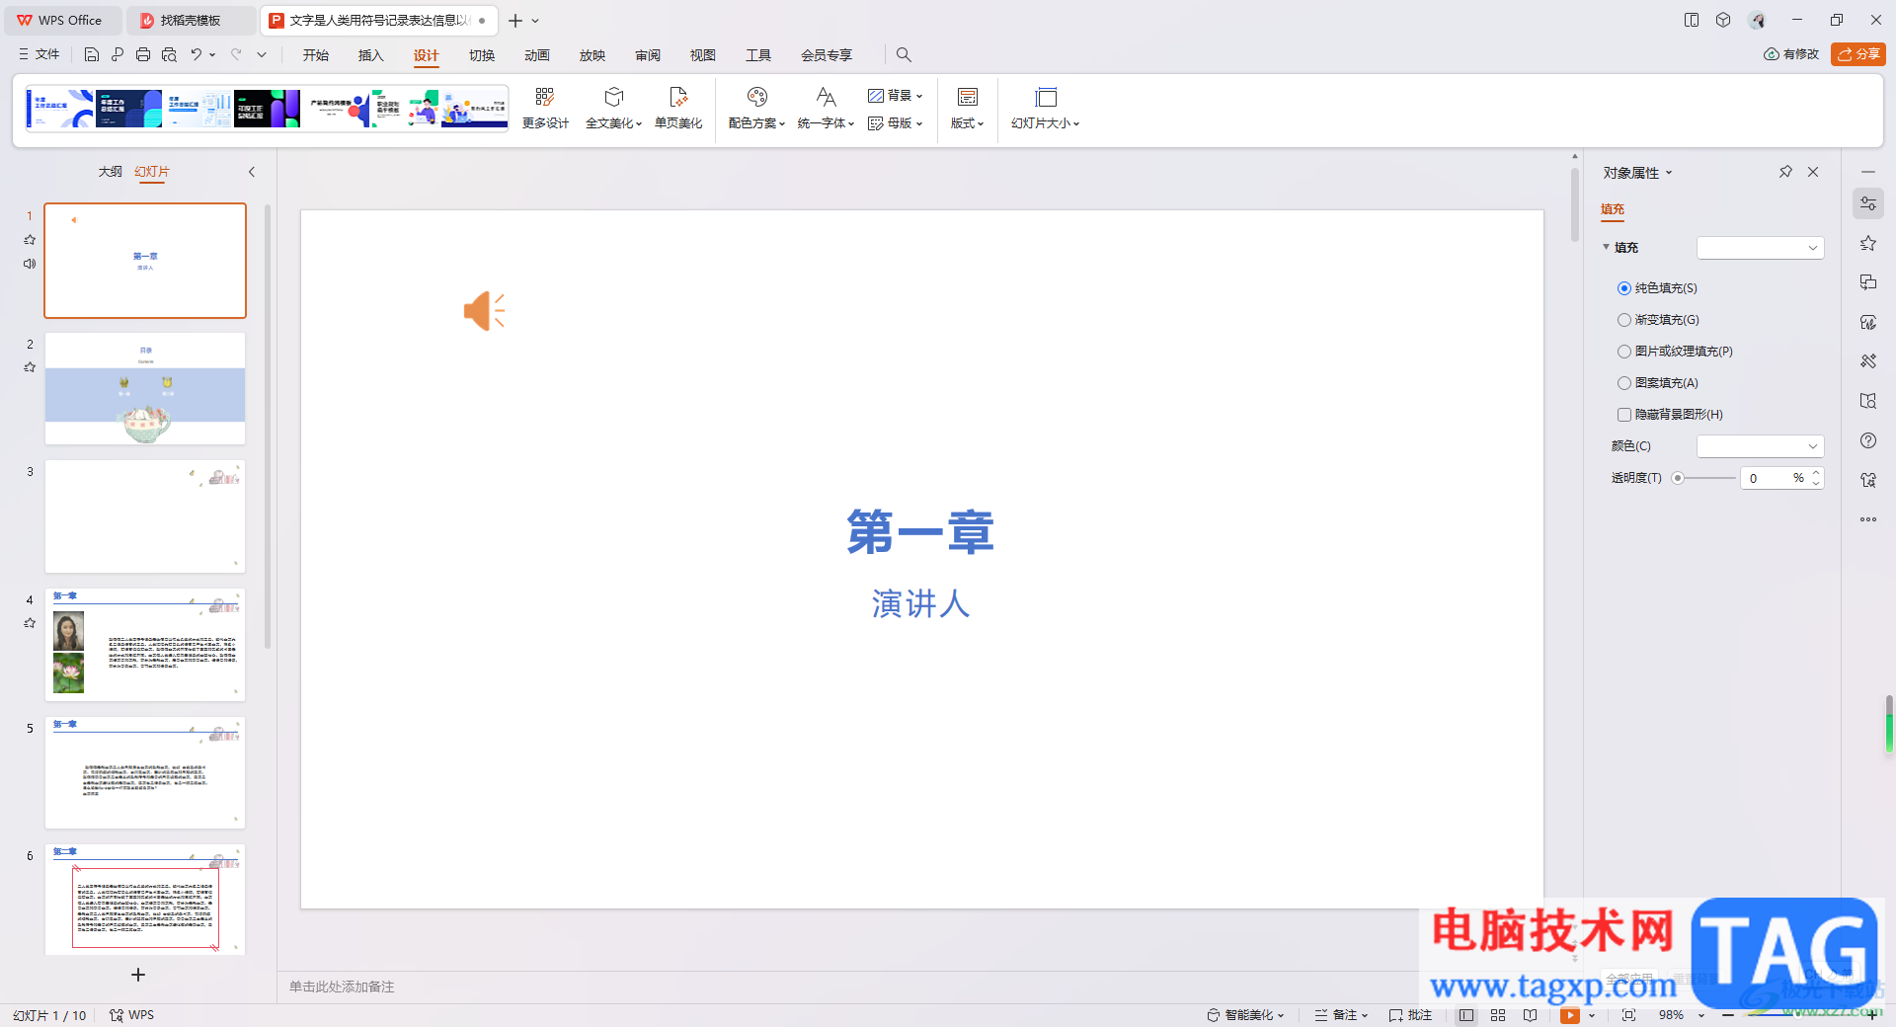Click the 分享 share button
This screenshot has height=1027, width=1896.
point(1858,54)
